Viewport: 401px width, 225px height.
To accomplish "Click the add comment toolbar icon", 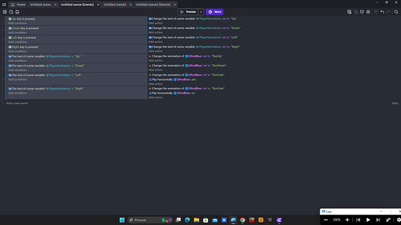I will point(362,12).
